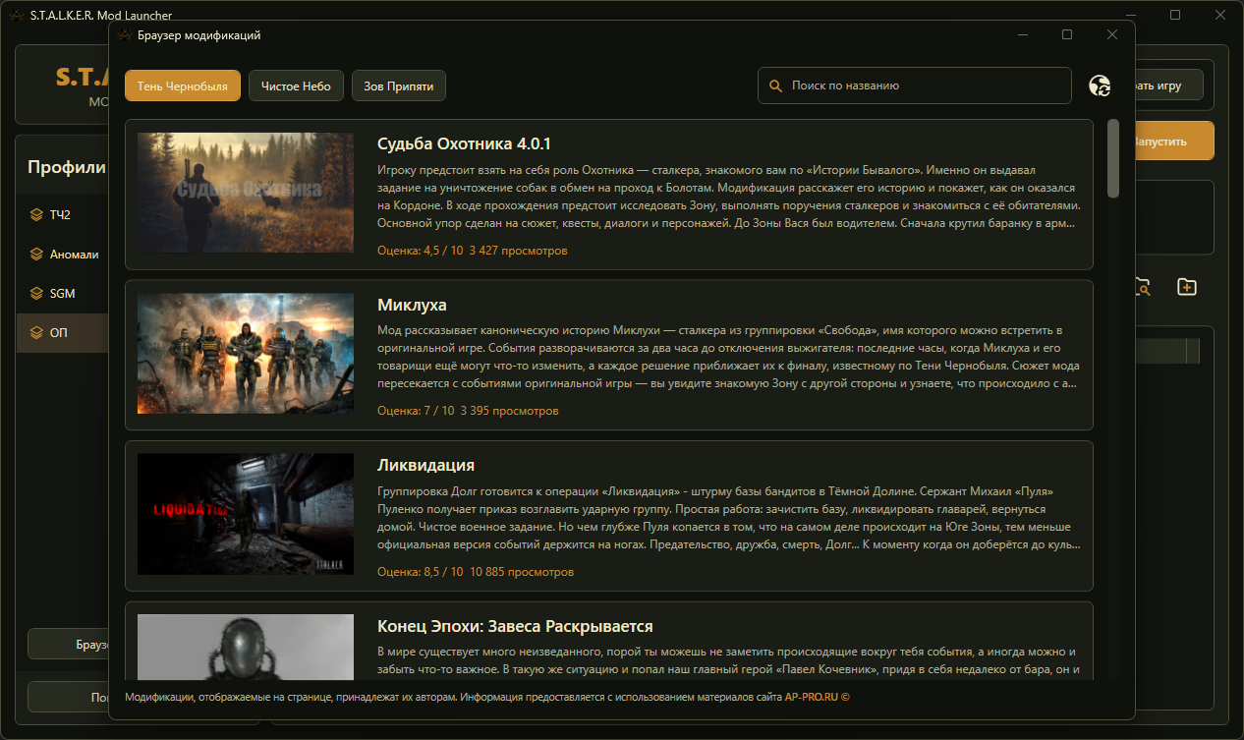Image resolution: width=1244 pixels, height=740 pixels.
Task: Click the 3 395 просмотров view count
Action: [x=510, y=411]
